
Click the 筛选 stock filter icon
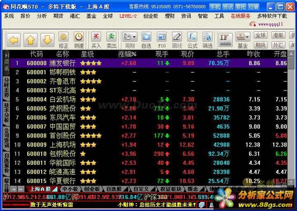[x=208, y=40]
